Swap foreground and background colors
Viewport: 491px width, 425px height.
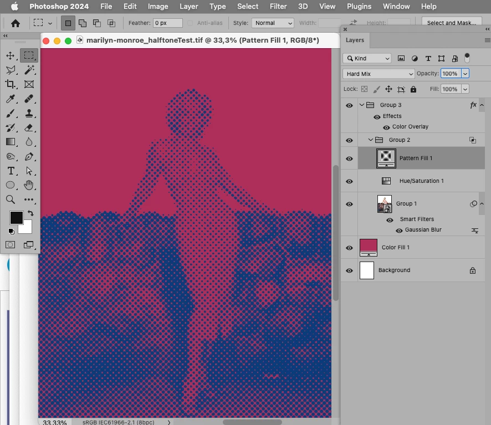[x=30, y=213]
